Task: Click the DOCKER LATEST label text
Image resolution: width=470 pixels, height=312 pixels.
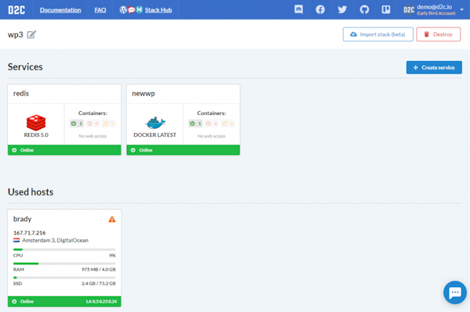Action: click(154, 135)
